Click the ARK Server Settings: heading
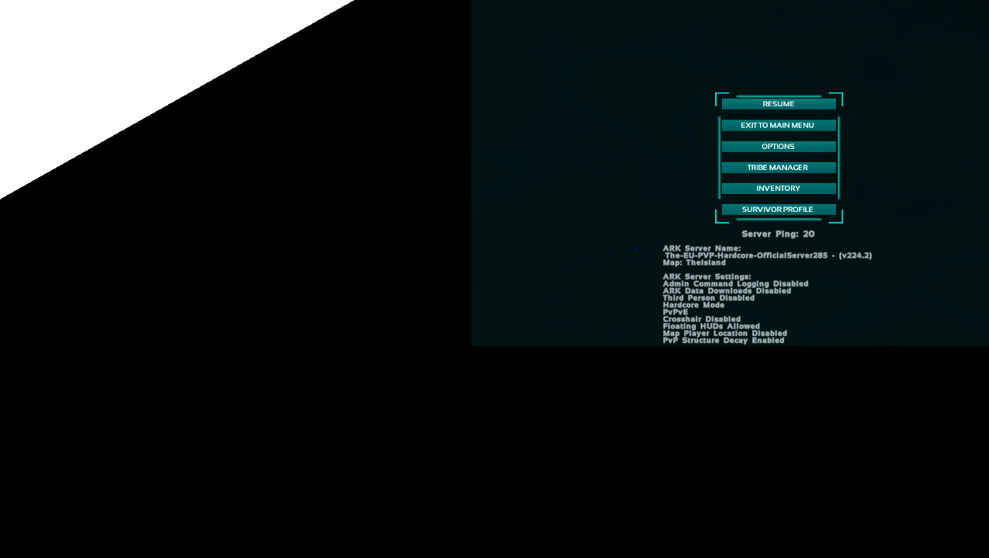Screen dimensions: 989x558 point(706,276)
